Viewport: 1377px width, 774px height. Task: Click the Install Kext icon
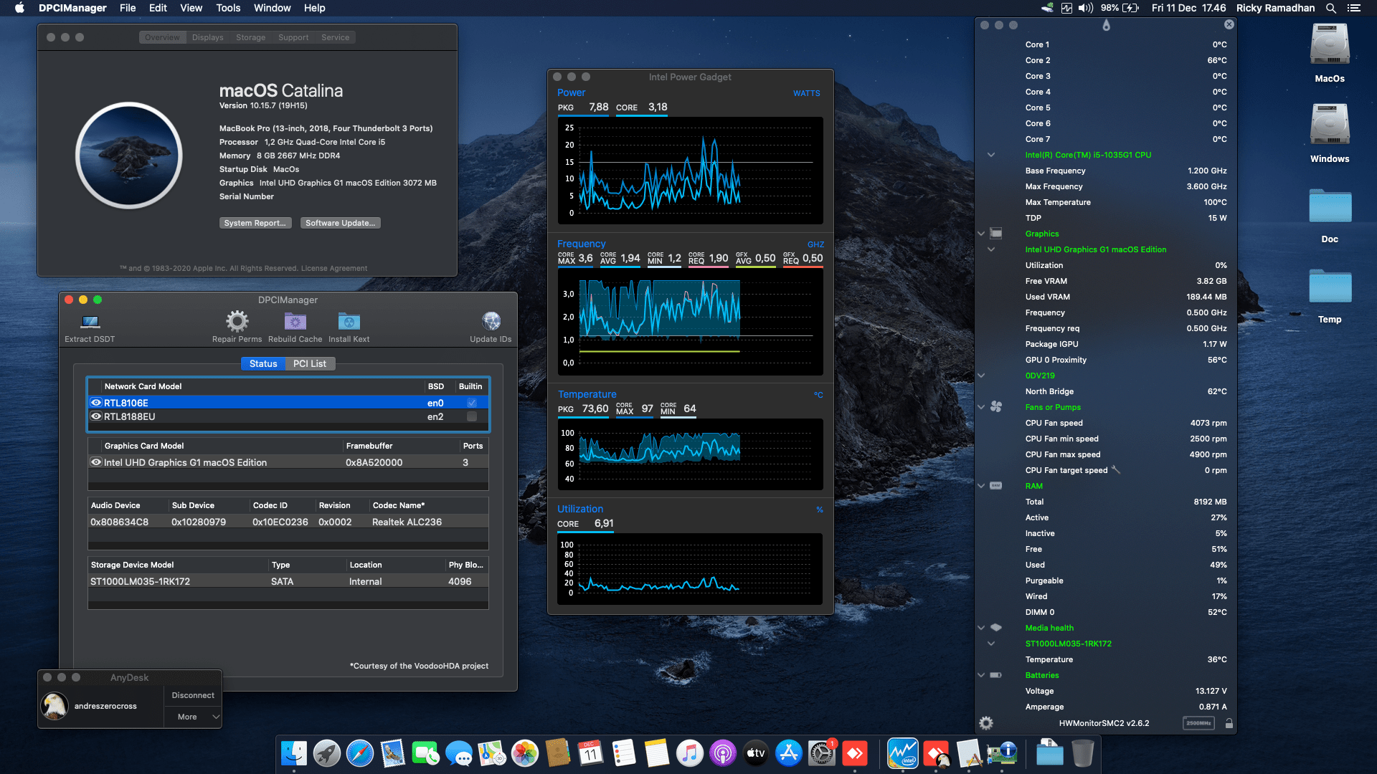(x=349, y=322)
